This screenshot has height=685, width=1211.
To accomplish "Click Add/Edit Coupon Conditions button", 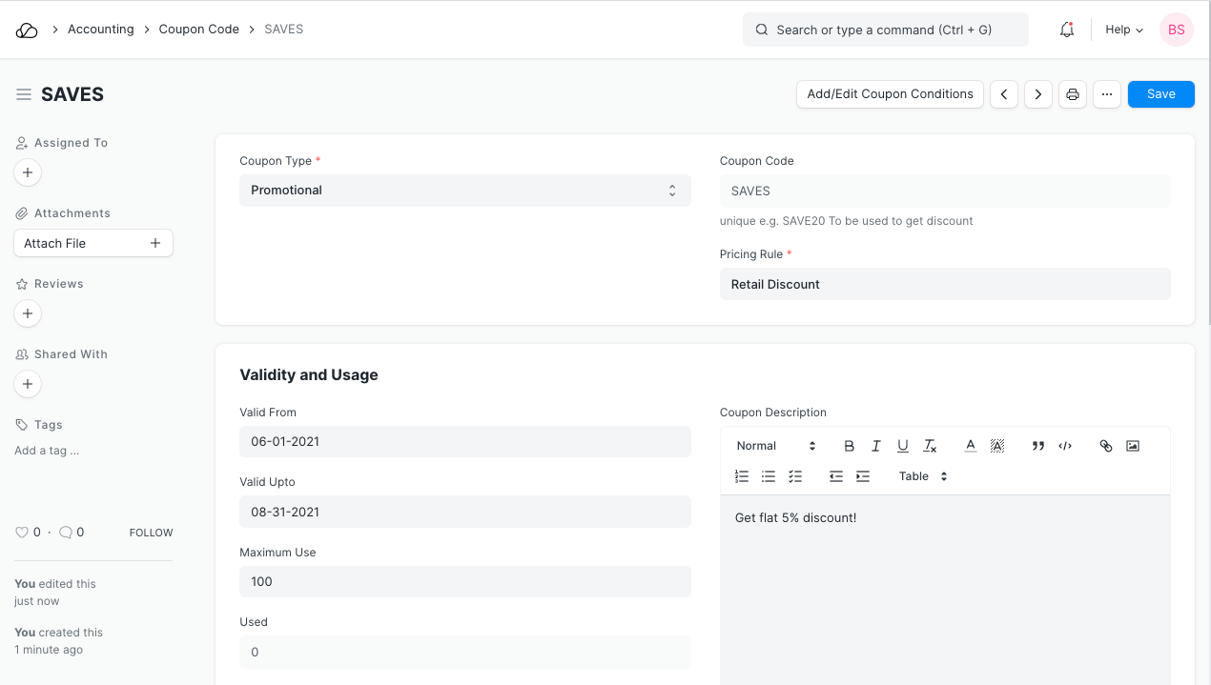I will [890, 94].
